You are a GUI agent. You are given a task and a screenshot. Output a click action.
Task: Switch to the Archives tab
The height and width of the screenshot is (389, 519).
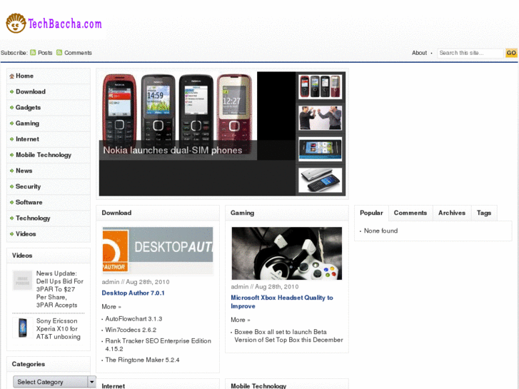[x=452, y=213]
